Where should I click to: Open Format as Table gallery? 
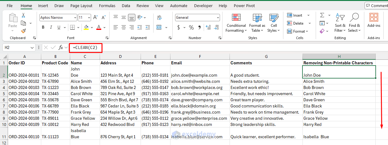pyautogui.click(x=257, y=23)
